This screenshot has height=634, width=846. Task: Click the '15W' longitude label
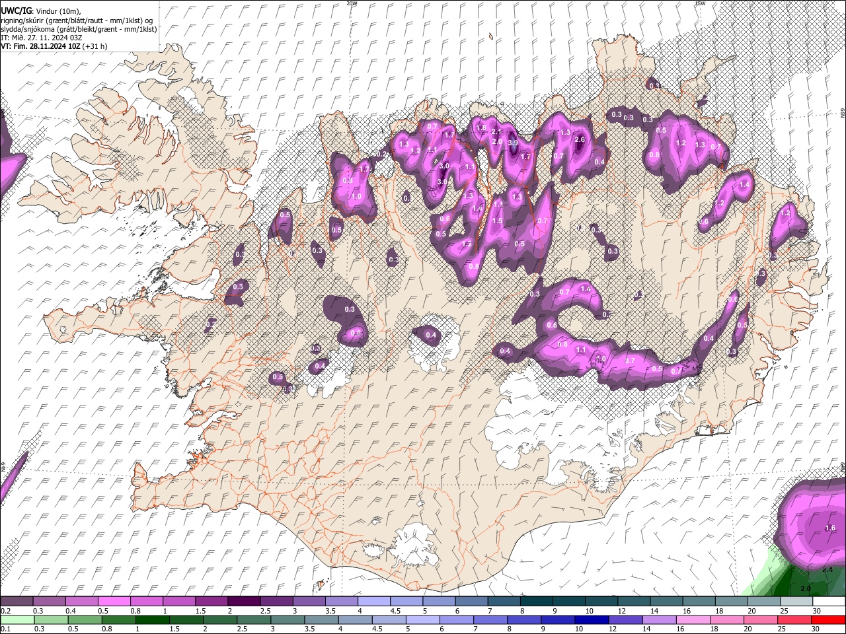coord(700,3)
